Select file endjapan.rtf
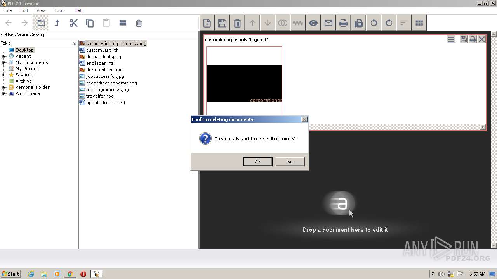The image size is (497, 279). 100,63
